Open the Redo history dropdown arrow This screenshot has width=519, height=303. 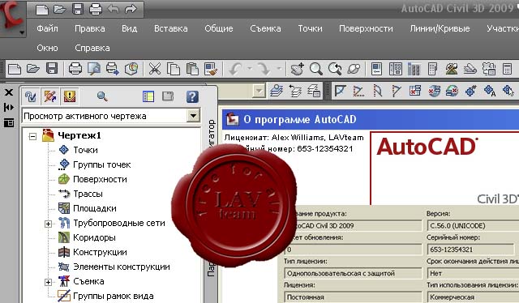[x=280, y=69]
